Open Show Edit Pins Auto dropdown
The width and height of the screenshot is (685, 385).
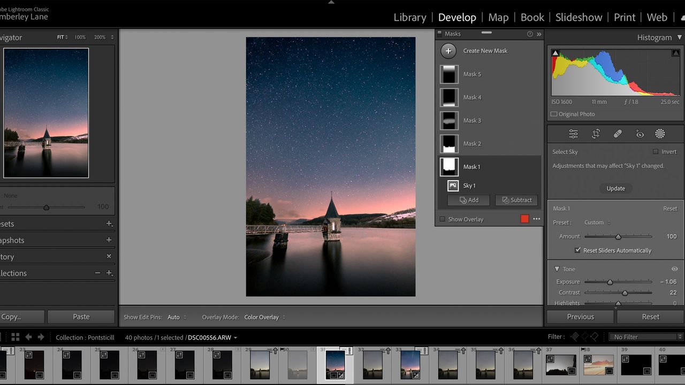tap(177, 317)
